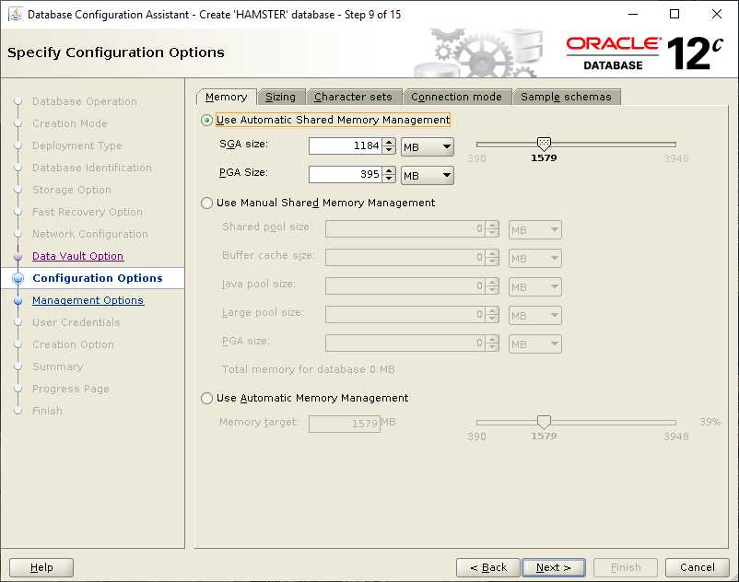739x582 pixels.
Task: Open Large pool size unit dropdown
Action: pyautogui.click(x=535, y=316)
